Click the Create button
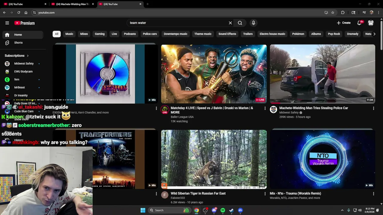 click(x=344, y=23)
